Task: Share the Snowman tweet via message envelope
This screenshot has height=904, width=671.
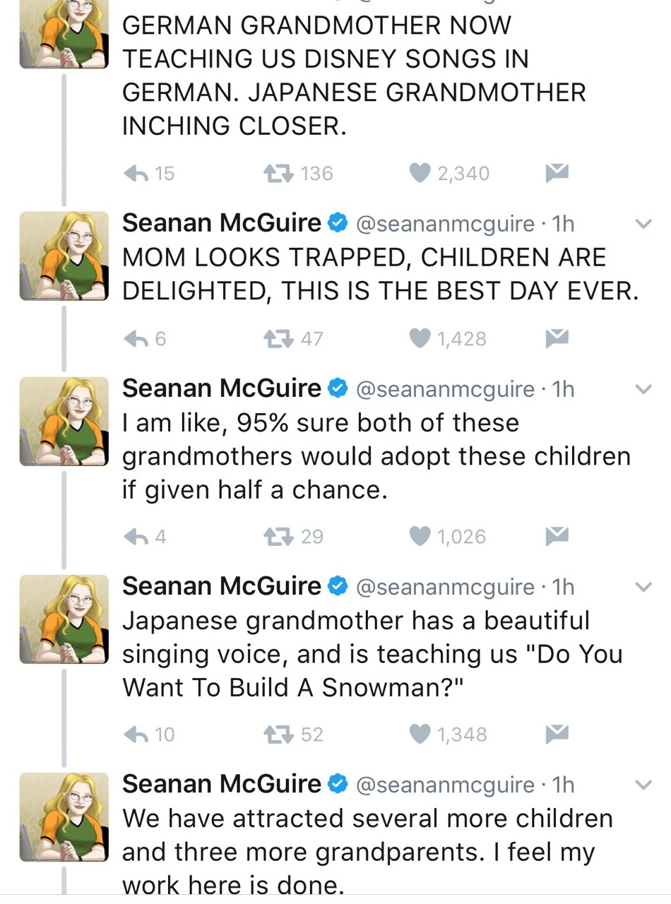Action: tap(557, 734)
